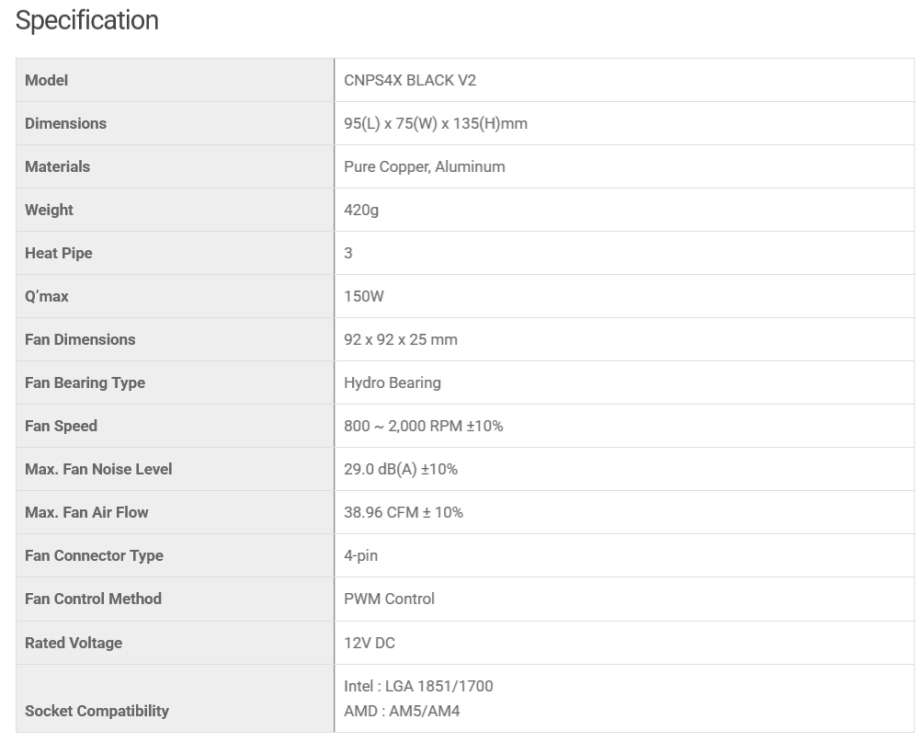The image size is (921, 742).
Task: Select the Model row label
Action: 47,80
